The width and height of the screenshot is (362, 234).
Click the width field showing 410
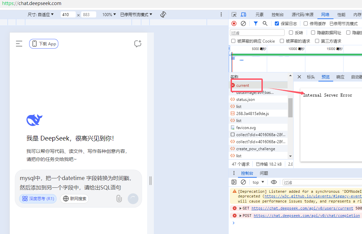68,14
